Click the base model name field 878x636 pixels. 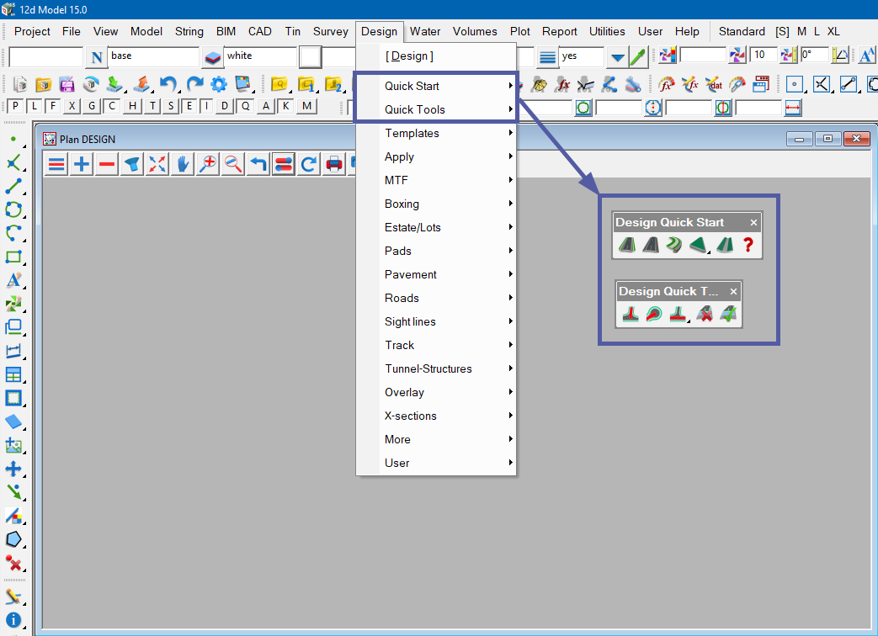153,56
